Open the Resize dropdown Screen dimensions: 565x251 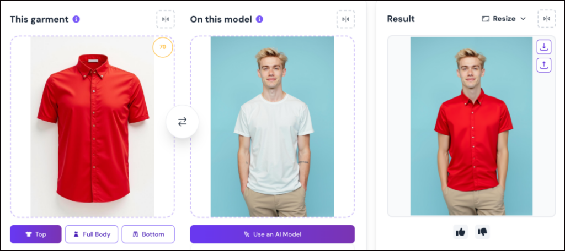(x=504, y=19)
